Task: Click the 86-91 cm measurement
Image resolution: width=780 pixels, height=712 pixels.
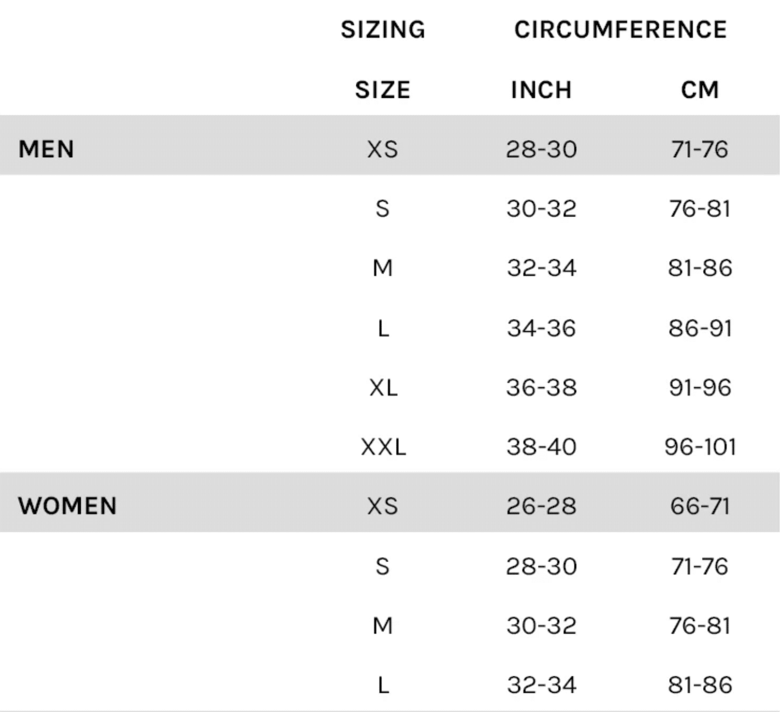Action: pos(700,329)
